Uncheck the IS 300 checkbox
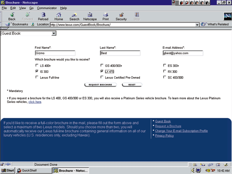 coord(36,72)
